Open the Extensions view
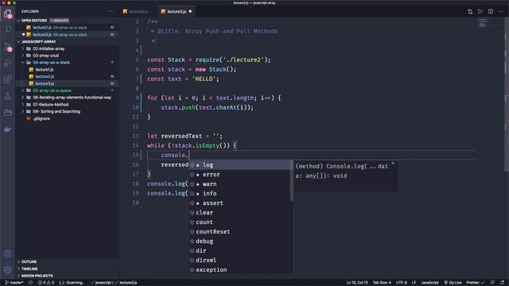 pyautogui.click(x=7, y=79)
